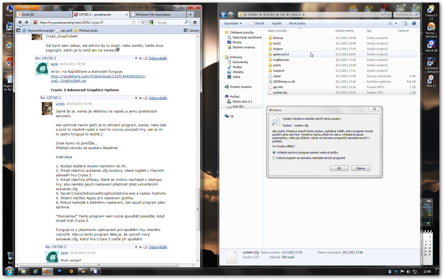
Task: Open a new Firefox tab
Action: click(x=191, y=15)
